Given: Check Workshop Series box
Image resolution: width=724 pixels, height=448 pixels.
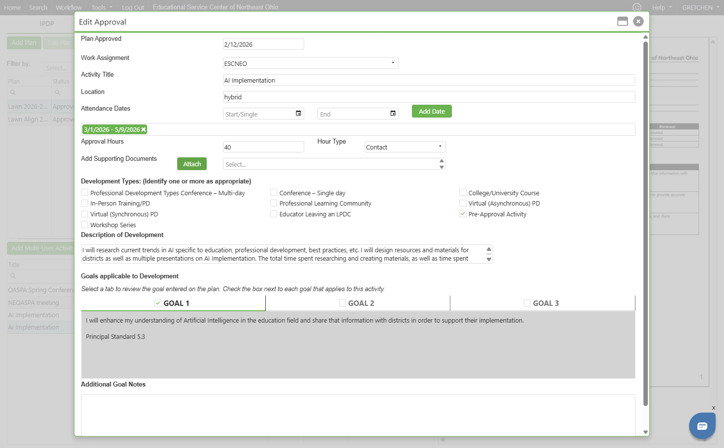Looking at the screenshot, I should tap(85, 225).
